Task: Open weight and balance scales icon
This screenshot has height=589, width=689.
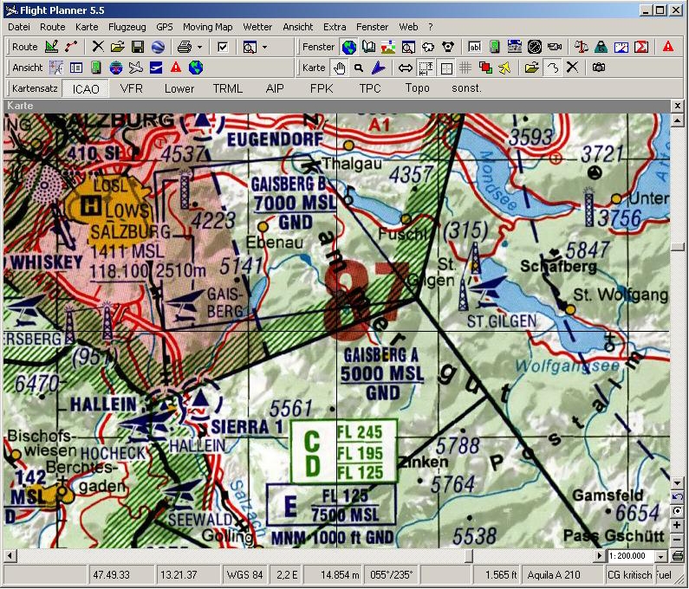Action: click(x=581, y=47)
